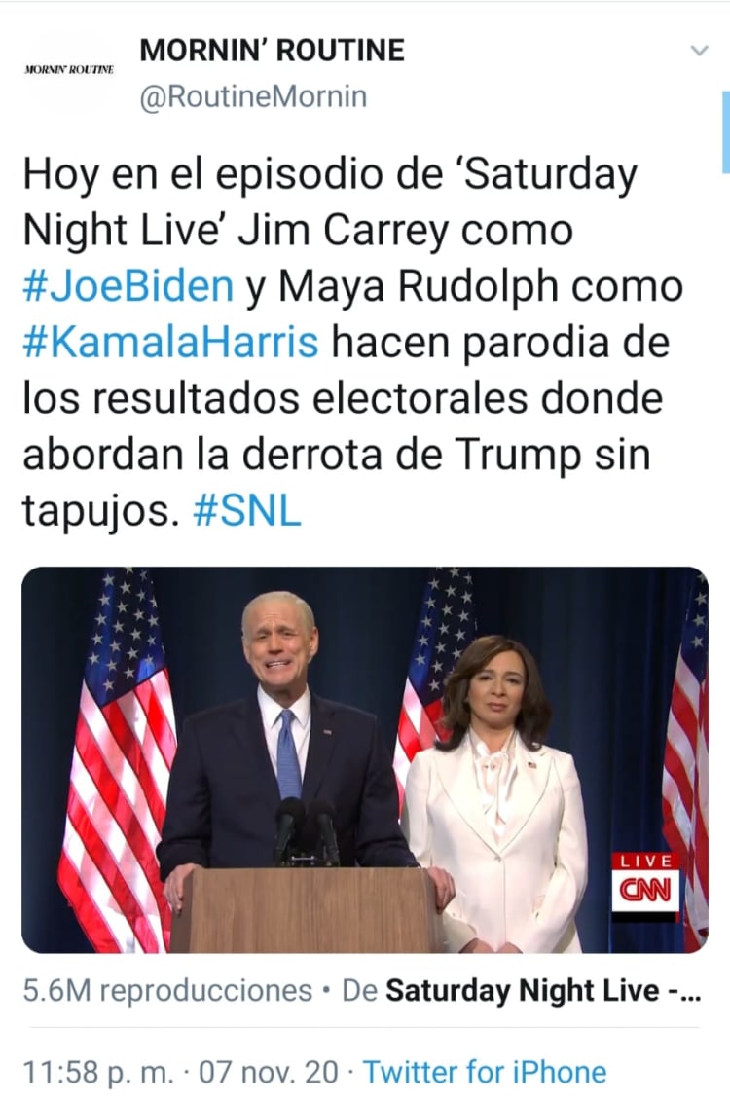Visit the @RoutineMornin handle
The image size is (730, 1101).
coord(253,96)
